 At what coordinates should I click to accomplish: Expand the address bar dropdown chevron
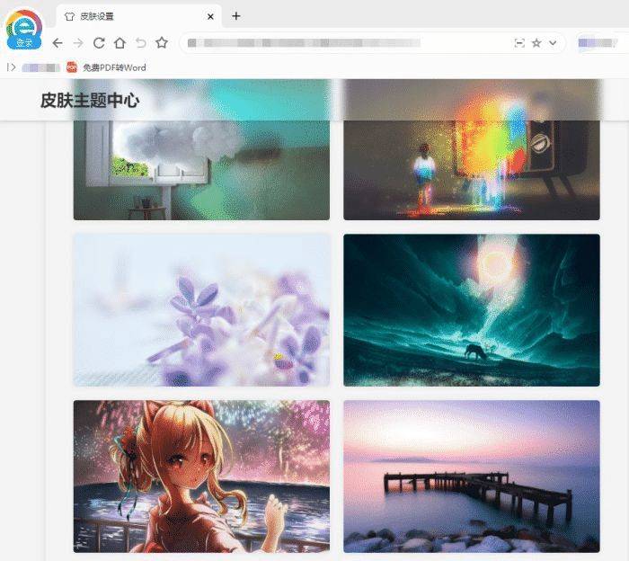[553, 42]
